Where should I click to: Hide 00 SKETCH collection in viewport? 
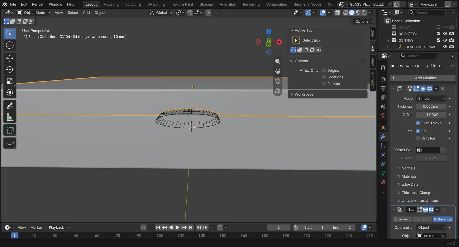coord(445,34)
